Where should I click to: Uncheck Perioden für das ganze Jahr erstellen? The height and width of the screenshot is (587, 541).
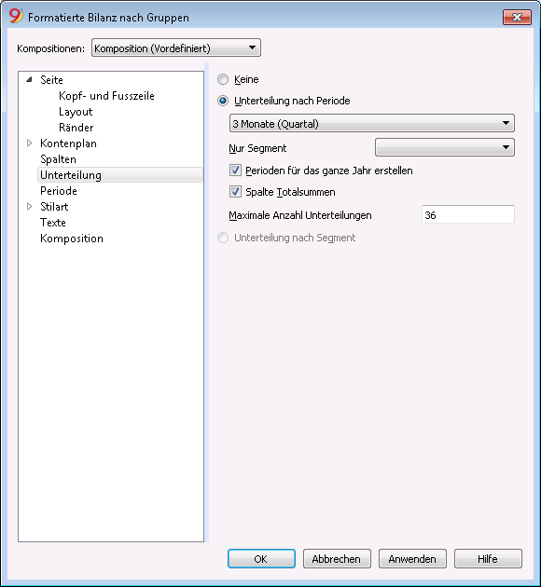235,171
